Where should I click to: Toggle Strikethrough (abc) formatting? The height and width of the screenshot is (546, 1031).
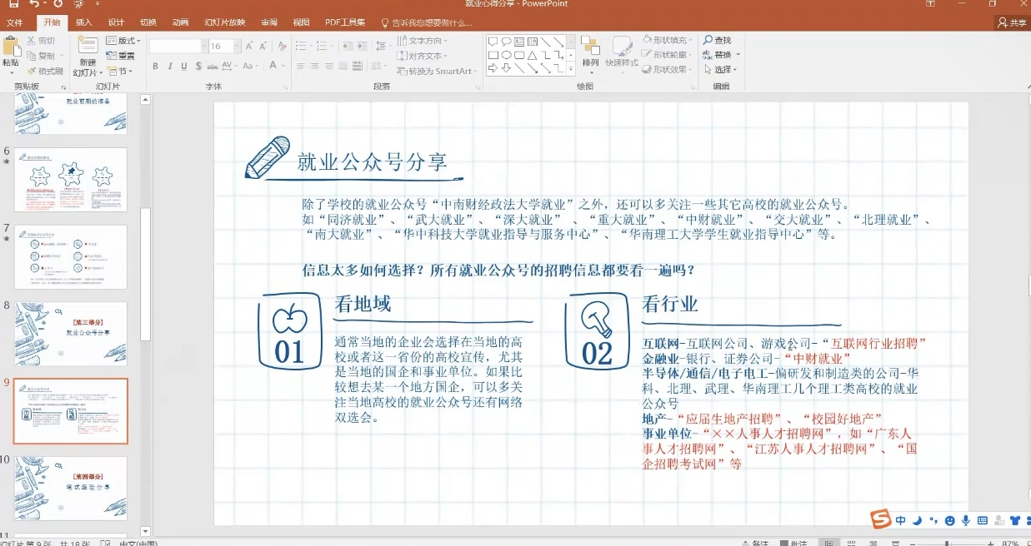click(x=214, y=67)
